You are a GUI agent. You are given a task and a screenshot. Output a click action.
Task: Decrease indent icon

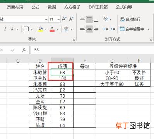click(x=106, y=29)
